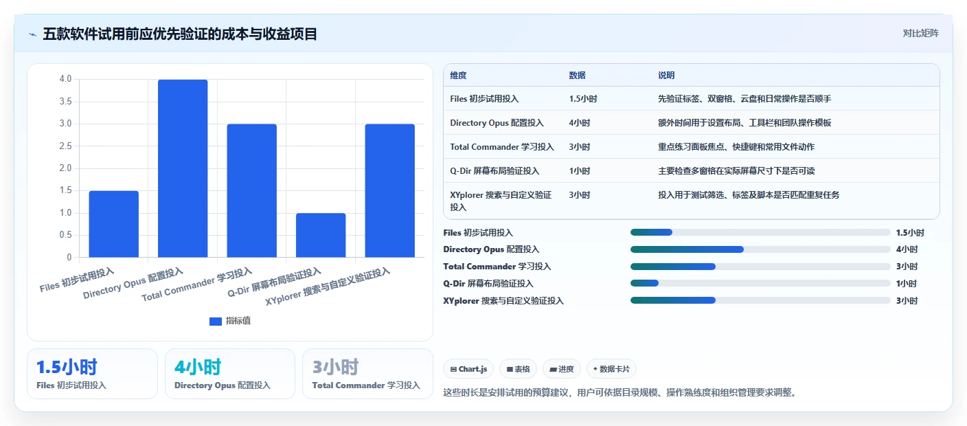Click the footer note about 预算建议

(619, 393)
